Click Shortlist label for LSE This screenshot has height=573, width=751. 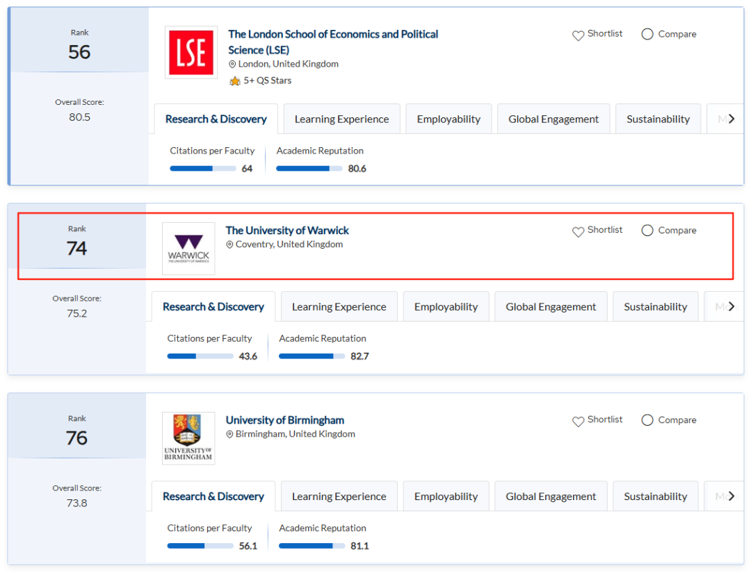coord(605,33)
